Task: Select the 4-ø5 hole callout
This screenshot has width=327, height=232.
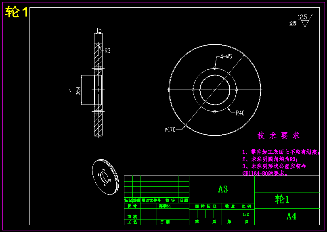Action: (x=226, y=56)
